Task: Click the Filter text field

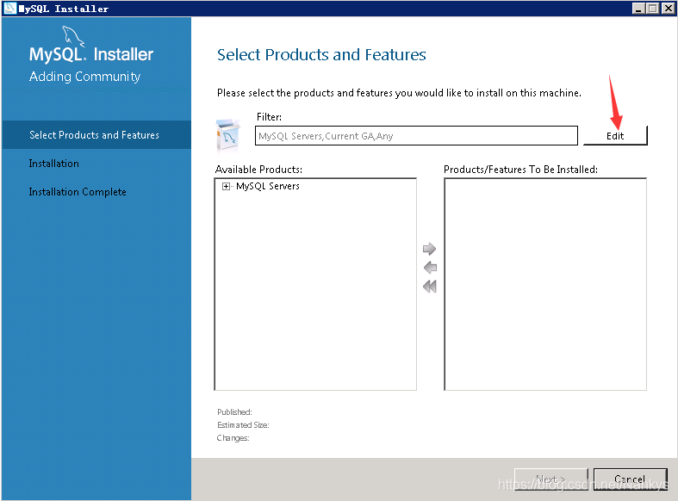Action: (416, 136)
